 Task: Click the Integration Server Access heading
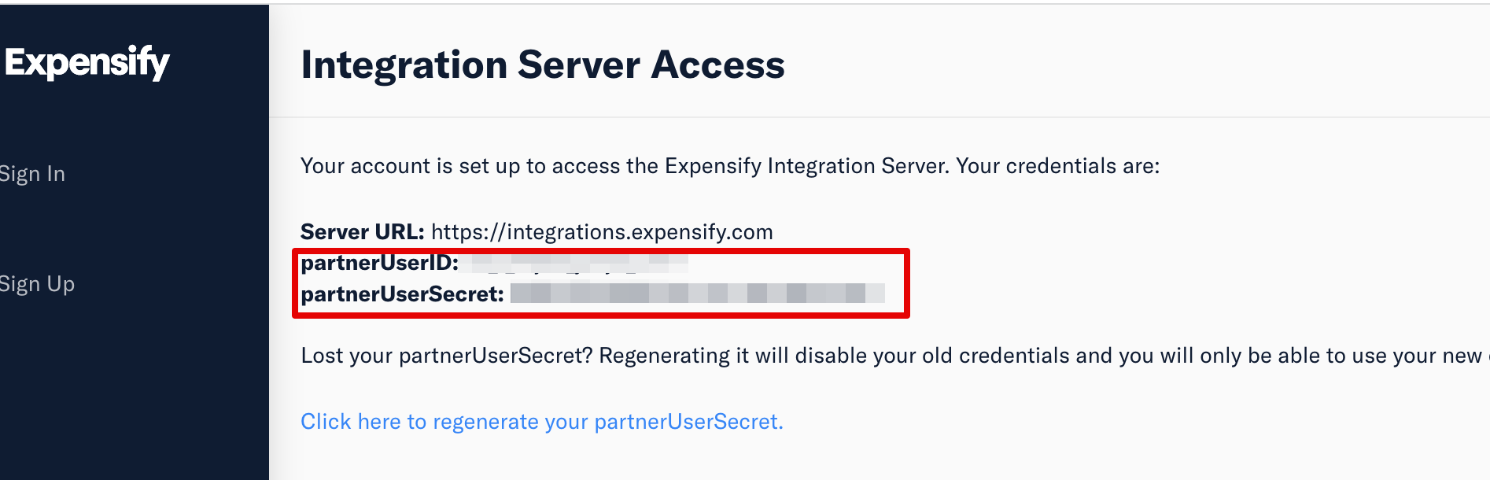[x=542, y=65]
